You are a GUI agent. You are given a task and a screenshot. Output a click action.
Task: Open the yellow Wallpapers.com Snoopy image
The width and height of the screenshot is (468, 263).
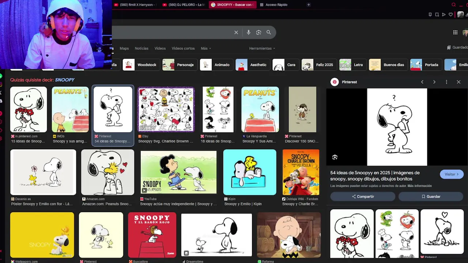click(42, 235)
